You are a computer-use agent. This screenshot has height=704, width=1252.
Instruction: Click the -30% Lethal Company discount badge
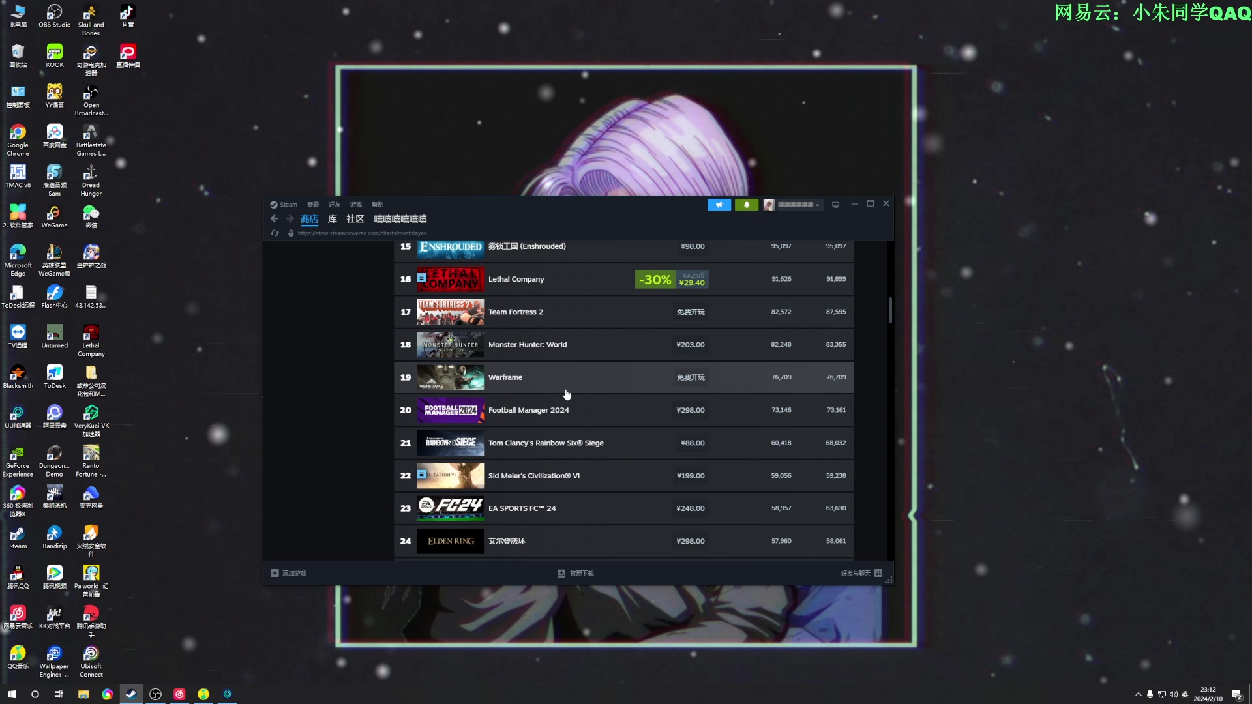(x=655, y=280)
